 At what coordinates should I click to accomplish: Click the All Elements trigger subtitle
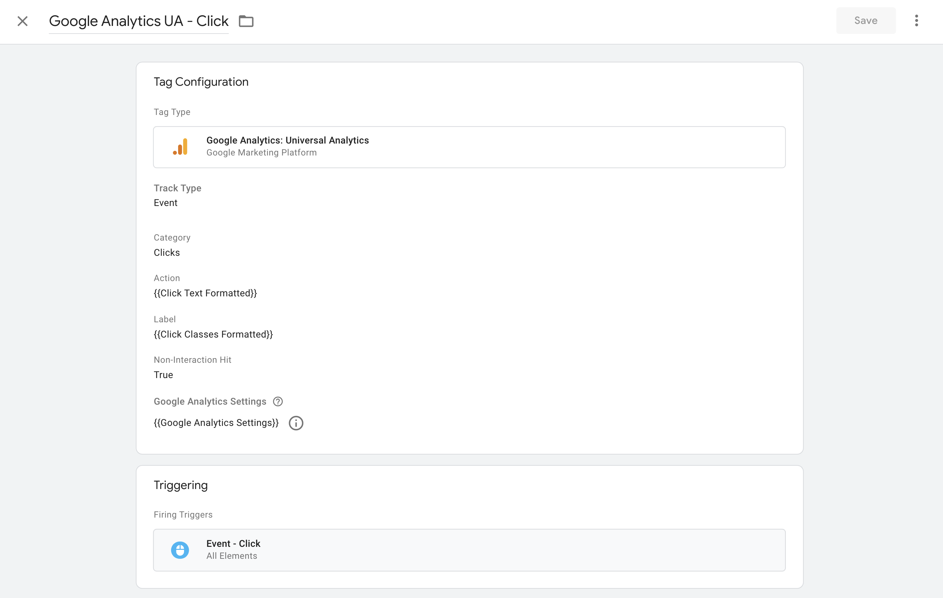[232, 556]
